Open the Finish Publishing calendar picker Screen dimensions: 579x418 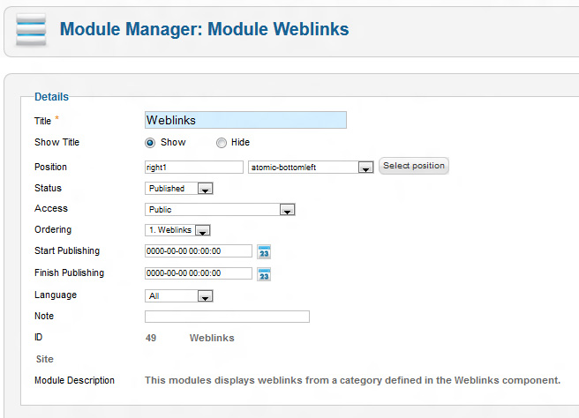(x=264, y=273)
